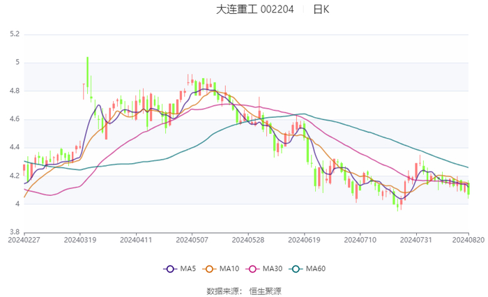Click the 5.2 value on the price axis

(15, 34)
